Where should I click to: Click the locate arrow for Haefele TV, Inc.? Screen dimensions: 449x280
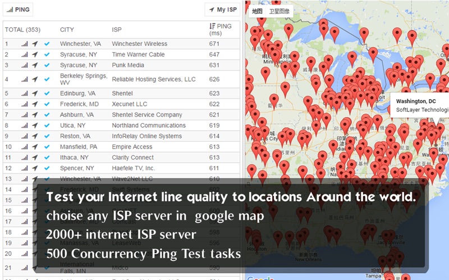click(x=35, y=169)
